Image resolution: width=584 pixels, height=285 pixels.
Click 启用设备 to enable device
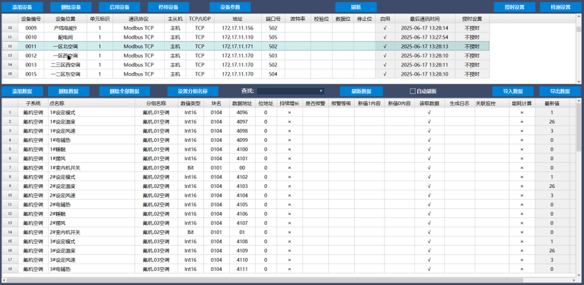coord(119,7)
